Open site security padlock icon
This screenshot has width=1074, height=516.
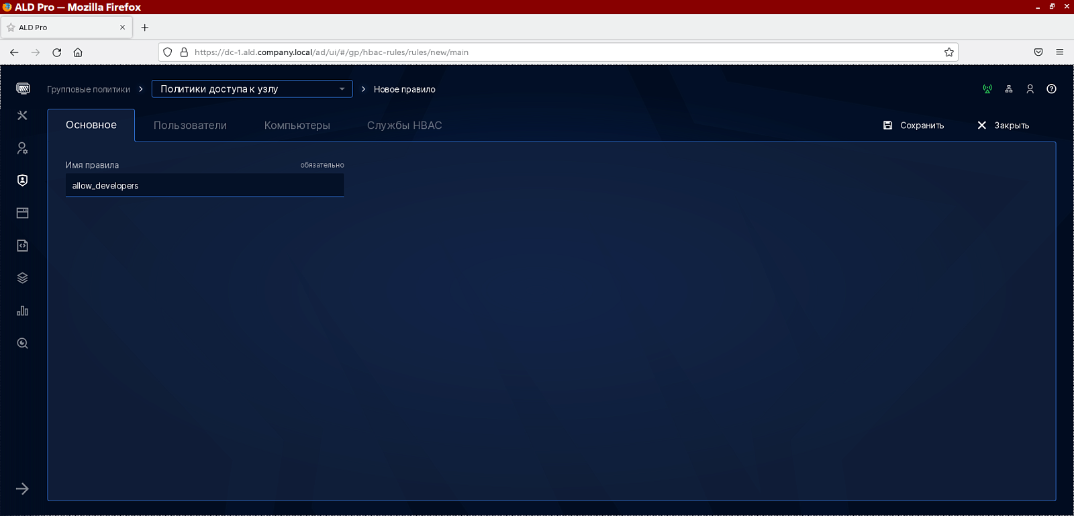184,52
